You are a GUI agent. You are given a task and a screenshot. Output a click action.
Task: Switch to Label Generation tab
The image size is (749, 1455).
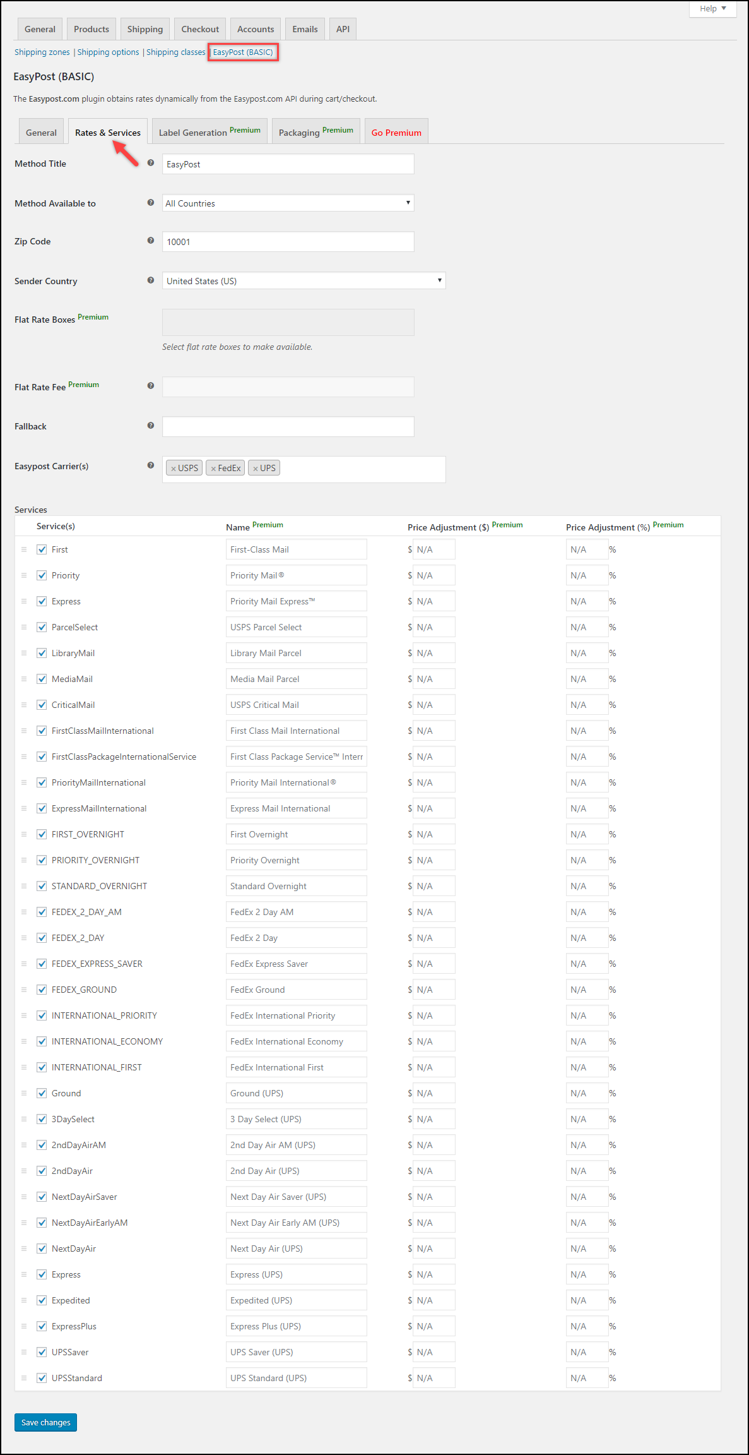tap(209, 132)
